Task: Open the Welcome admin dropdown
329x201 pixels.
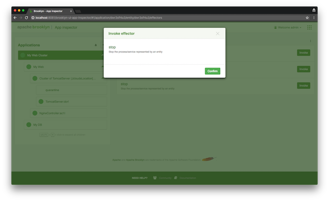Action: (x=288, y=28)
